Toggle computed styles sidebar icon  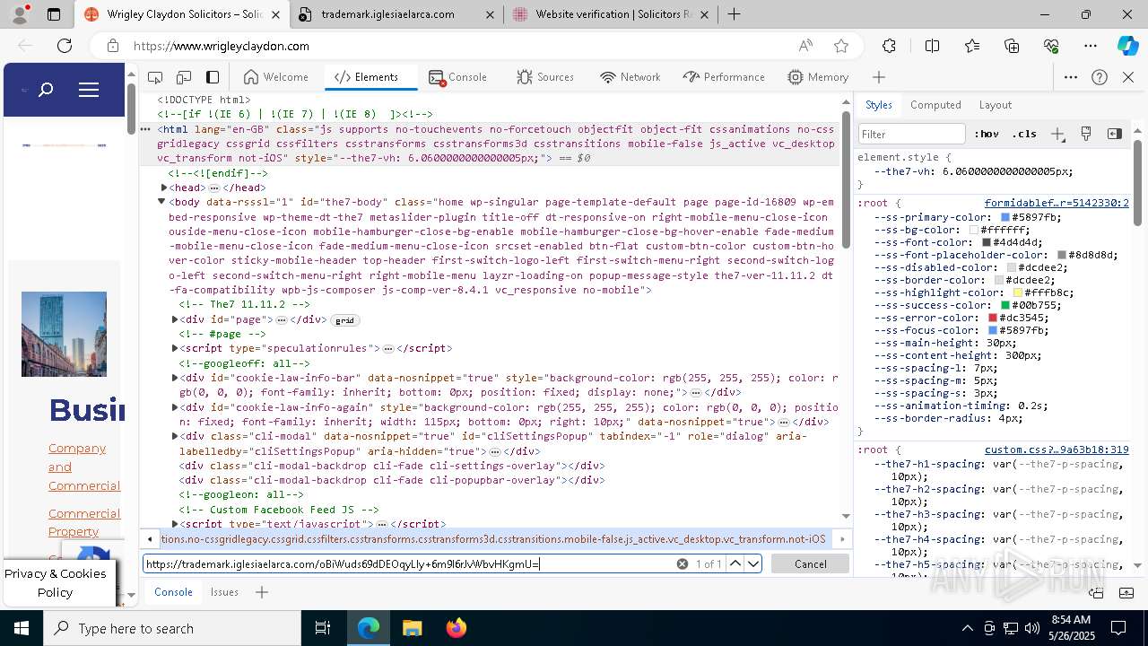(x=1115, y=134)
